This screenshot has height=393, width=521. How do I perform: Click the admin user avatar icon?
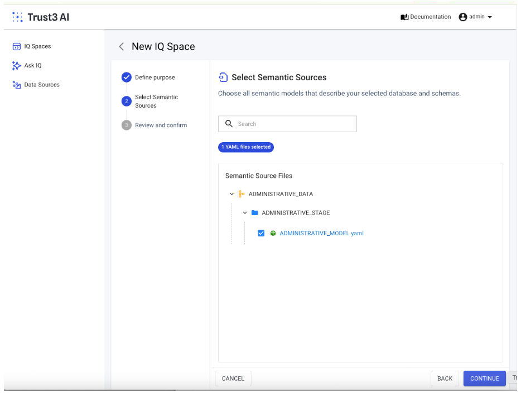(x=462, y=17)
